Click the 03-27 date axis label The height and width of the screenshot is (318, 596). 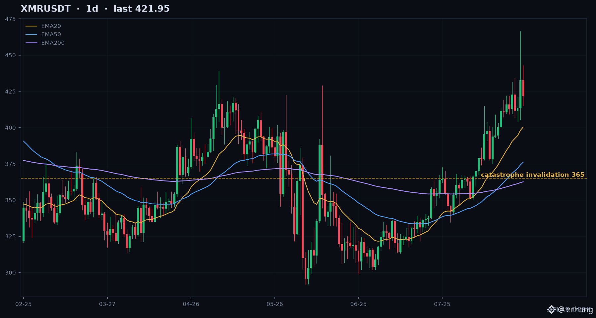coord(107,304)
